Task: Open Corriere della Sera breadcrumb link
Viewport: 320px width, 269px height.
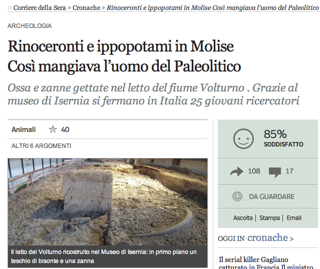Action: pyautogui.click(x=40, y=7)
